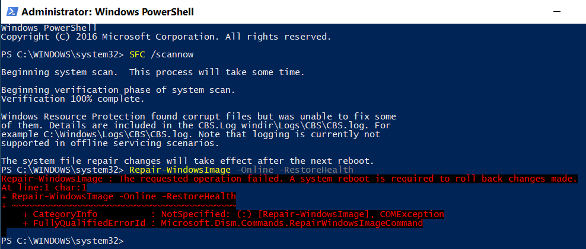The width and height of the screenshot is (586, 249).
Task: Click the PowerShell icon in title bar
Action: pyautogui.click(x=11, y=12)
